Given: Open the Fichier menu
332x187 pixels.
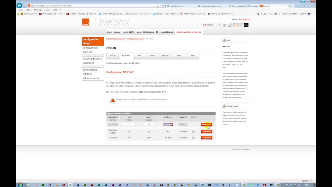Looking at the screenshot, I should point(20,10).
